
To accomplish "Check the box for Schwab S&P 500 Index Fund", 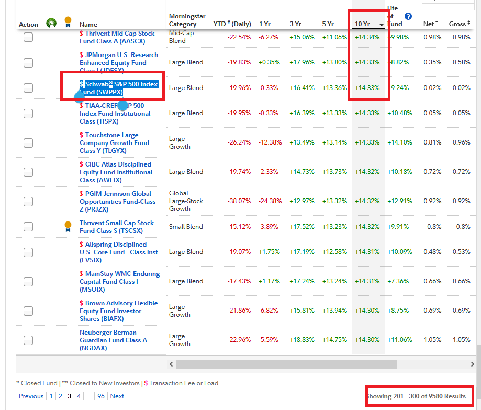I will tap(28, 88).
